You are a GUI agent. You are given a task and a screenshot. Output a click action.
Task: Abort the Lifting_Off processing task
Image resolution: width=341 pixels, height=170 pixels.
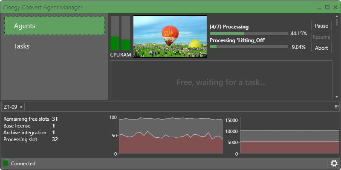pos(321,48)
